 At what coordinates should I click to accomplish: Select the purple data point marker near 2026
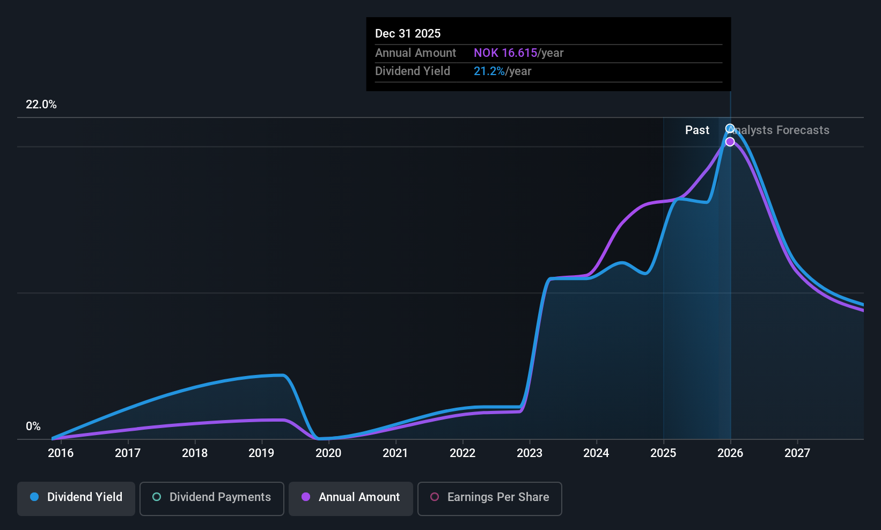point(730,141)
